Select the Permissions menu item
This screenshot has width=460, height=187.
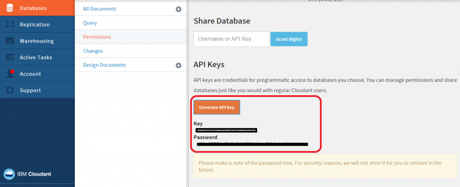tap(97, 37)
